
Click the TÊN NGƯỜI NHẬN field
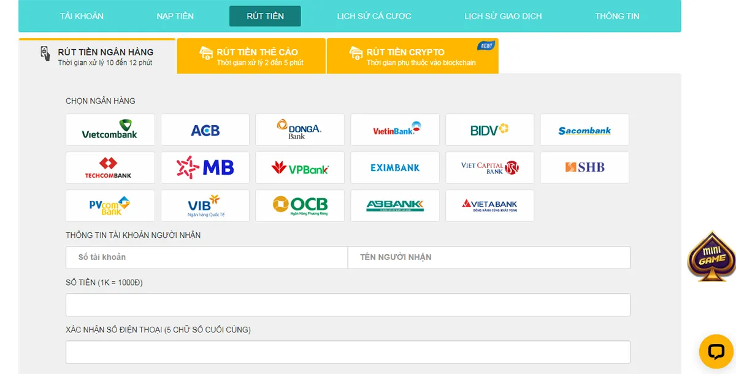489,258
